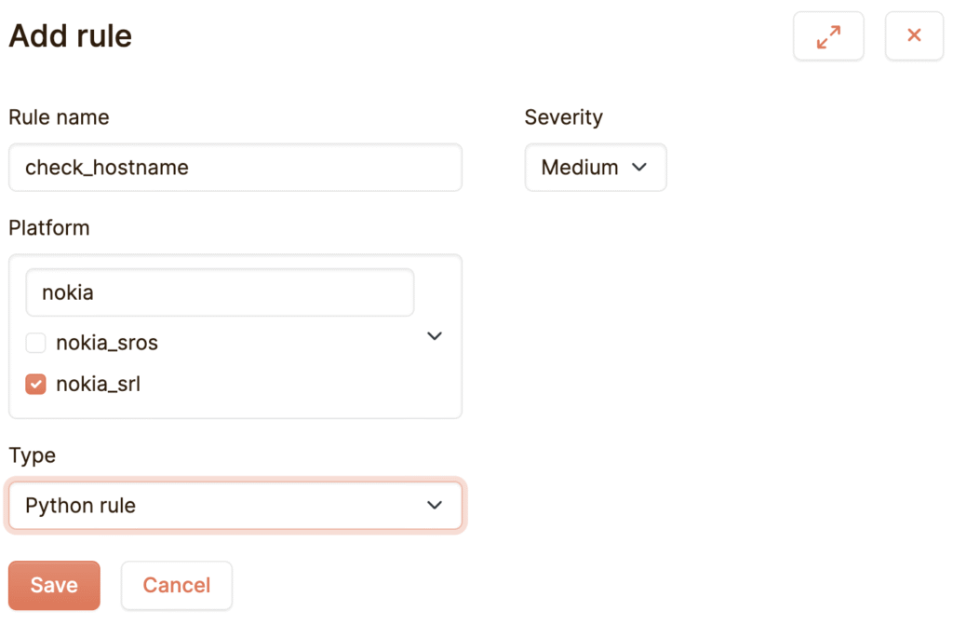Check the nokia_sros checkbox

tap(35, 343)
